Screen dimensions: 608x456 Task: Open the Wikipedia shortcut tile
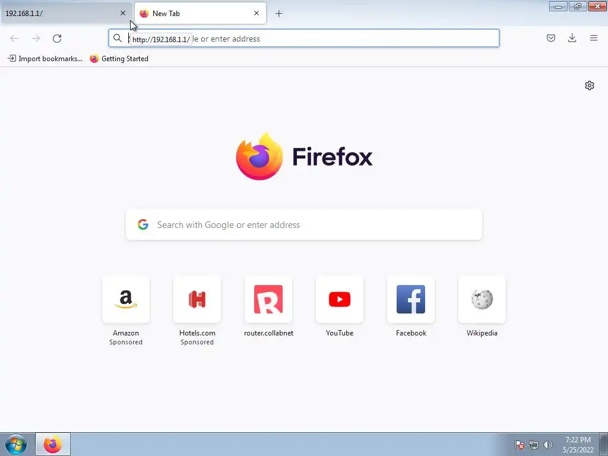click(482, 299)
